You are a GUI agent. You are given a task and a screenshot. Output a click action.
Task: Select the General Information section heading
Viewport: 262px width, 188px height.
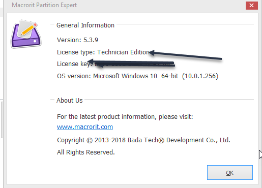(85, 25)
